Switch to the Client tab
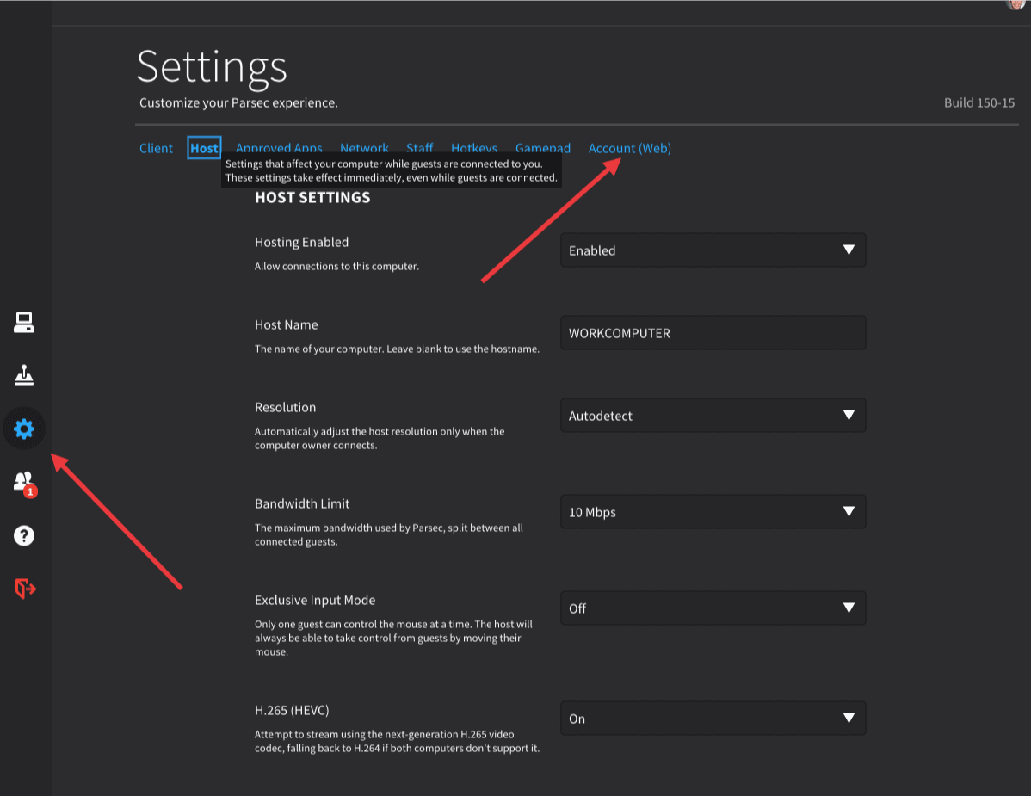 click(156, 148)
